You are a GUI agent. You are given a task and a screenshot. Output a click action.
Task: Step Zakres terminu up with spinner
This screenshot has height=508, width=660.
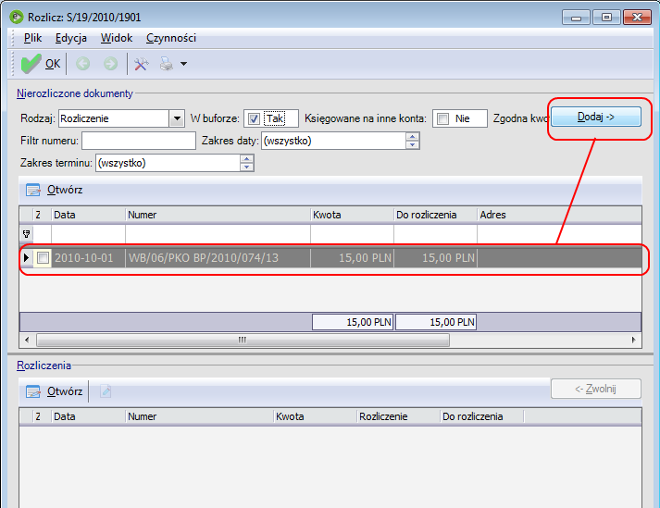(246, 158)
